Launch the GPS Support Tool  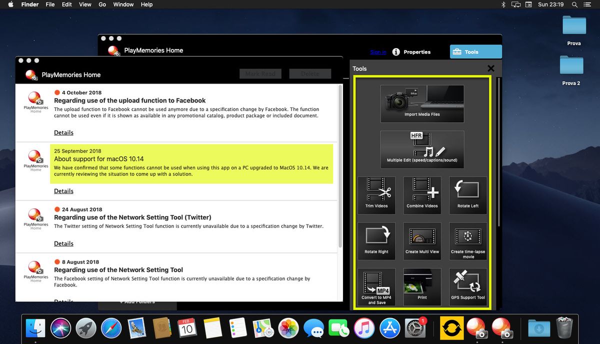(x=467, y=287)
